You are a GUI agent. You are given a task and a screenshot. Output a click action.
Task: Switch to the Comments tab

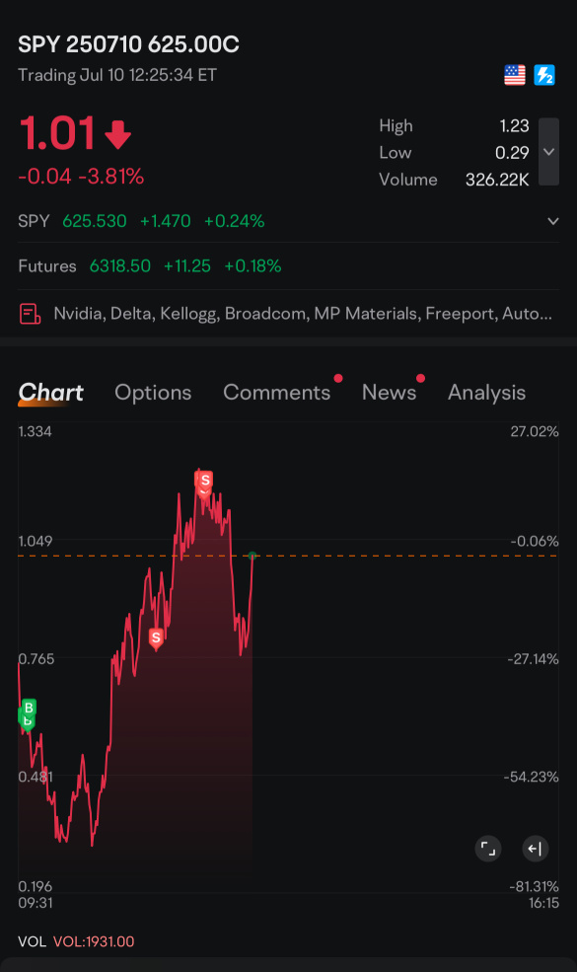(x=277, y=393)
